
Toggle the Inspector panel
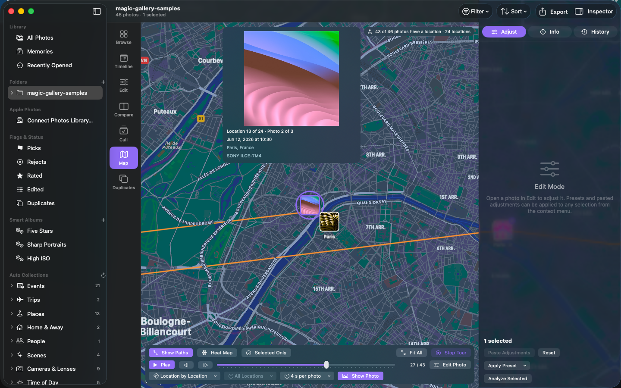[x=594, y=12]
